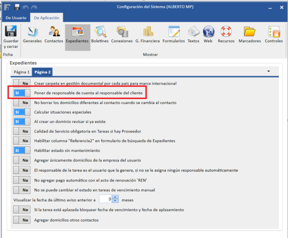Open the Marcadores folder icon
This screenshot has width=288, height=238.
click(250, 33)
